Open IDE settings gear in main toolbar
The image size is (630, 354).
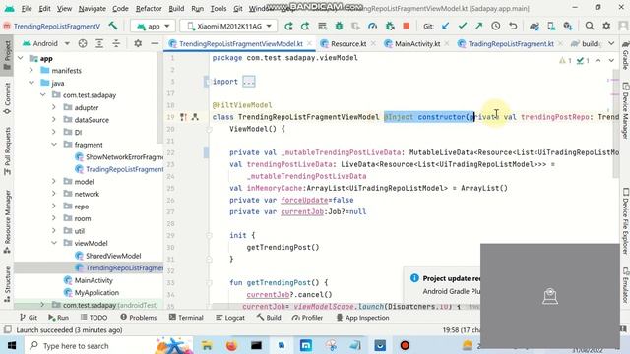[x=606, y=27]
